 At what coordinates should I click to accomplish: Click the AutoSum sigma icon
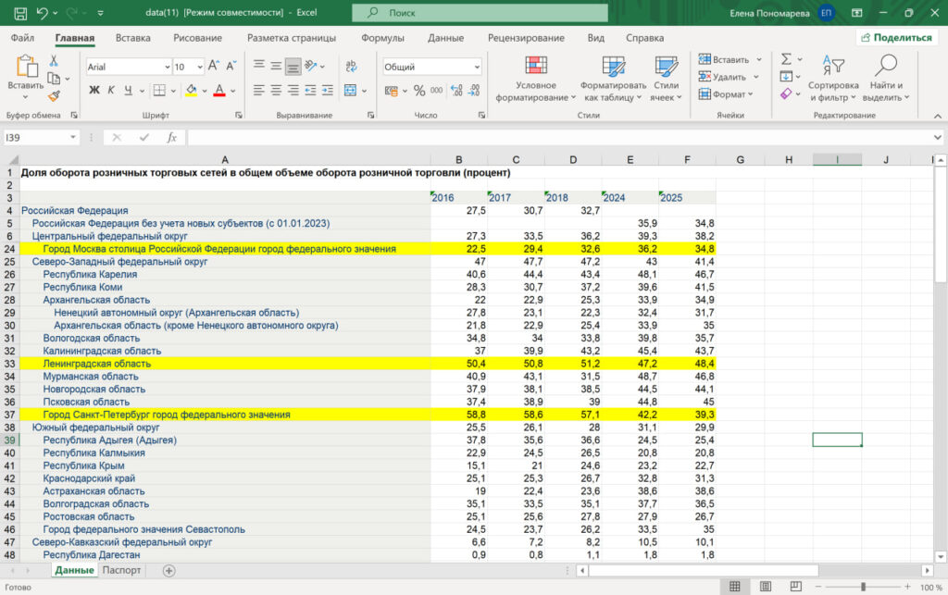pos(786,59)
